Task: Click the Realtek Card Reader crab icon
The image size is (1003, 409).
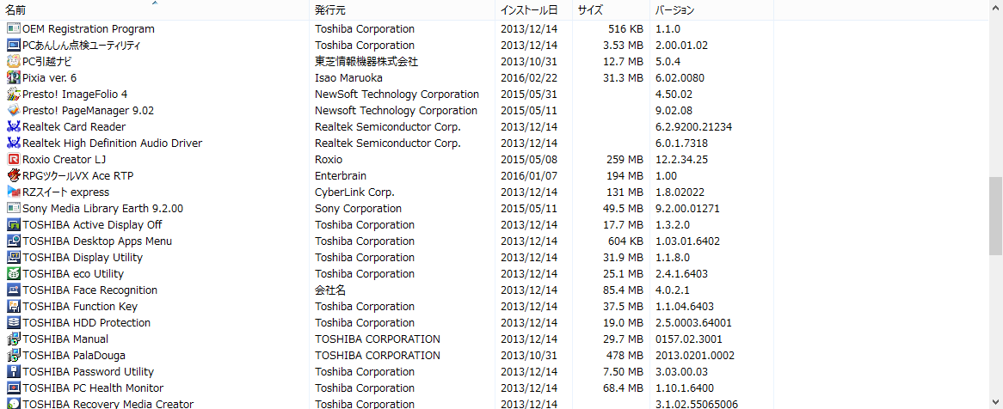Action: click(13, 126)
